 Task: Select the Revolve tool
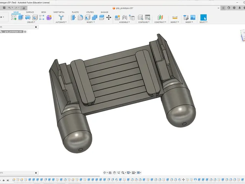click(28, 17)
